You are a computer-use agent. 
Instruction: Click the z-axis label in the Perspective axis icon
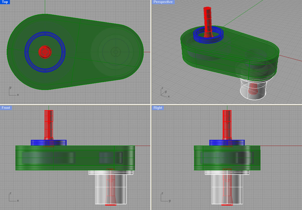162,88
